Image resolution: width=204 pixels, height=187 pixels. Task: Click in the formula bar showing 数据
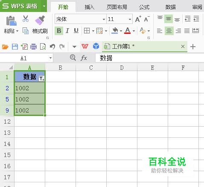150,58
